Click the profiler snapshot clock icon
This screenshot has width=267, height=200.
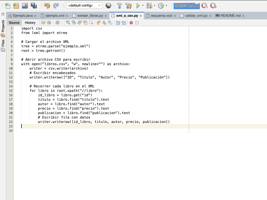[x=205, y=6]
